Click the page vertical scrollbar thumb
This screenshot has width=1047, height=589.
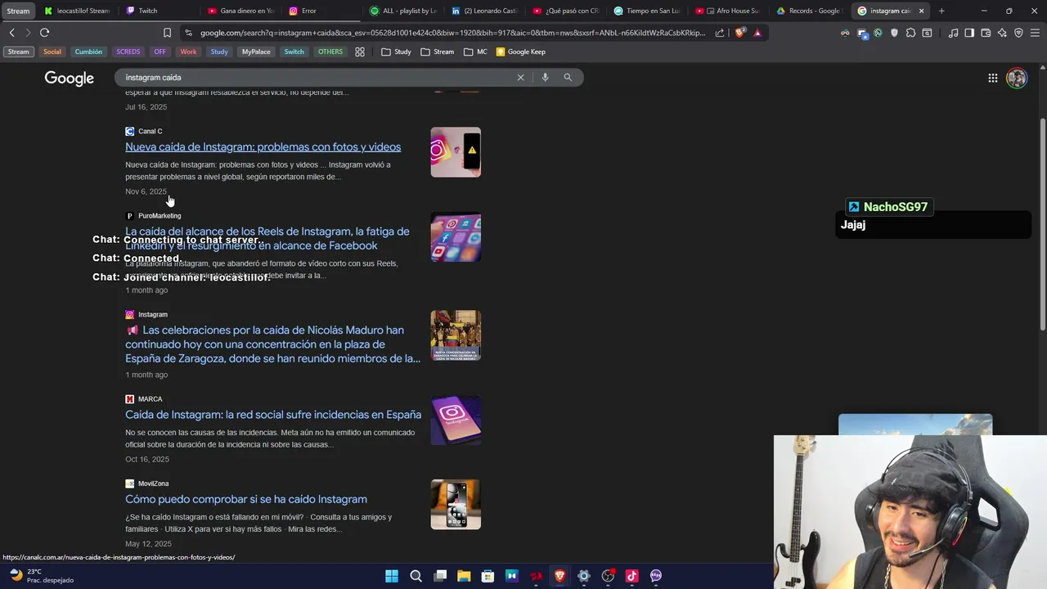pyautogui.click(x=1042, y=225)
